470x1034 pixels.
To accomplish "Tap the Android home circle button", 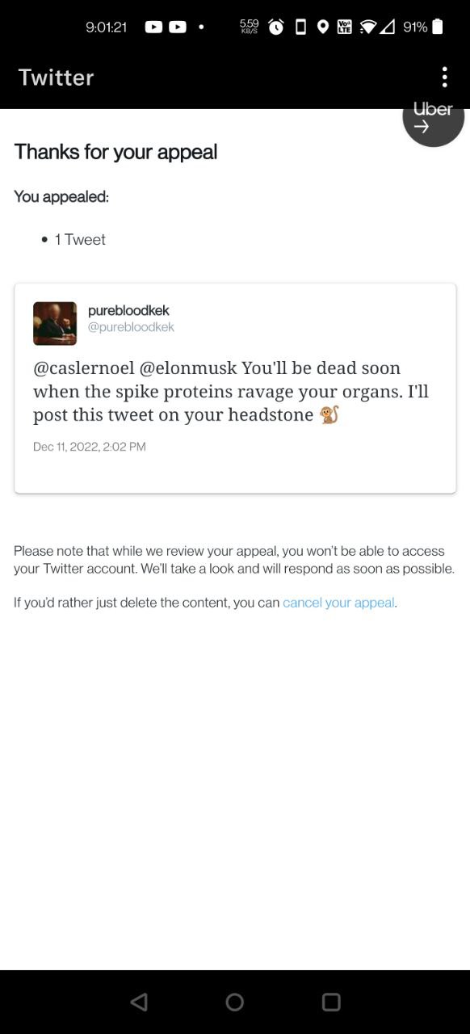I will 235,1002.
